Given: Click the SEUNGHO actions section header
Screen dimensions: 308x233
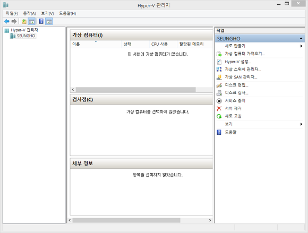Looking at the screenshot, I should tap(260, 38).
